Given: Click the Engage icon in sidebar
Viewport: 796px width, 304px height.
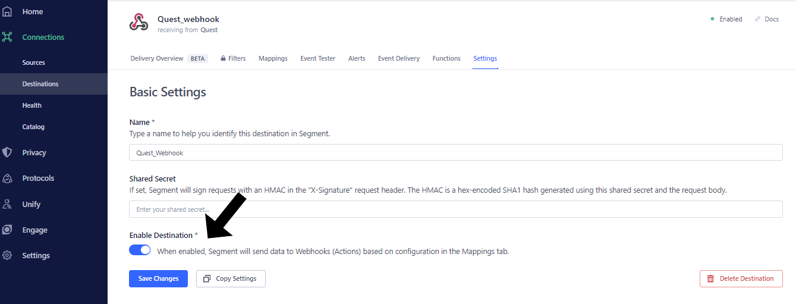Looking at the screenshot, I should coord(7,230).
